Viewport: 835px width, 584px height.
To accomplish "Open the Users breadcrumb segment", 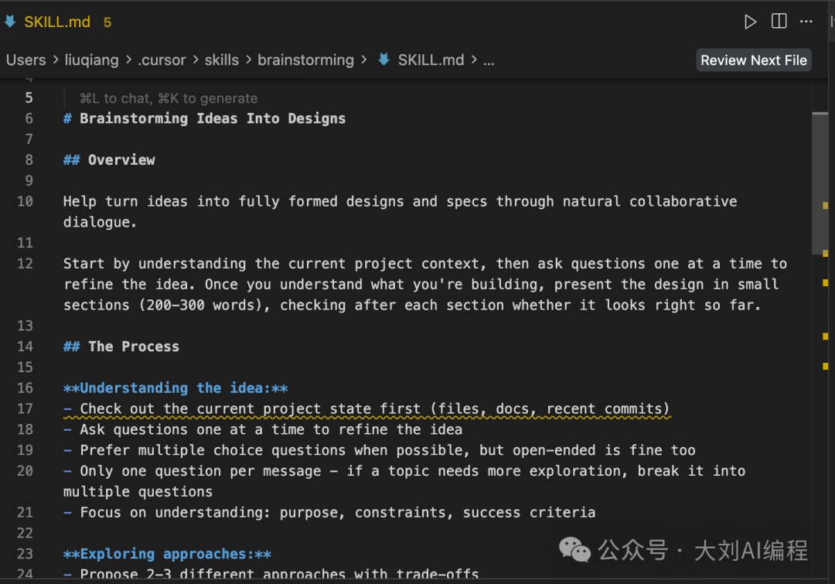I will 26,60.
